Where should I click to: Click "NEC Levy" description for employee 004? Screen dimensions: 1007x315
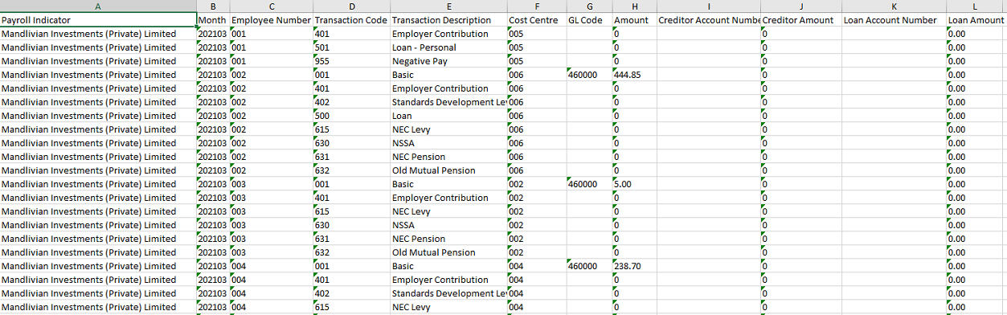click(449, 307)
